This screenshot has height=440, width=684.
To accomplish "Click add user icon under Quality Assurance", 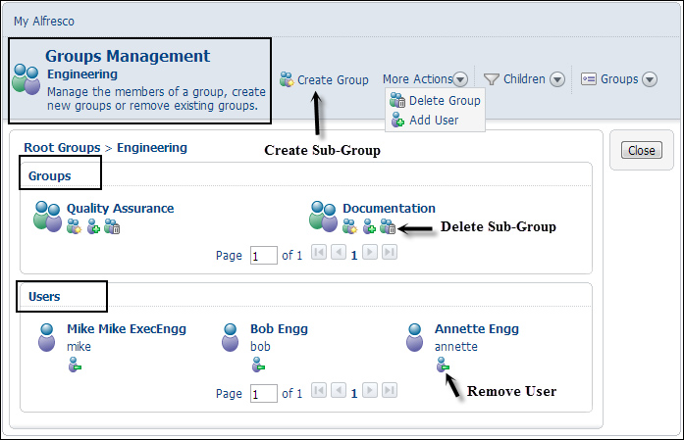I will [93, 226].
